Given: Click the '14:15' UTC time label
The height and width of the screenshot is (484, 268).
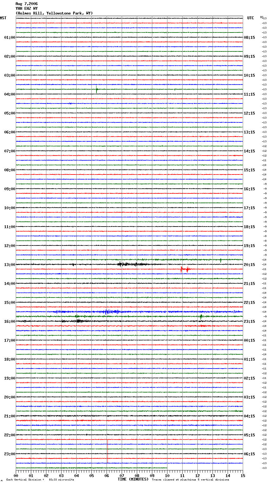Looking at the screenshot, I should tap(249, 151).
